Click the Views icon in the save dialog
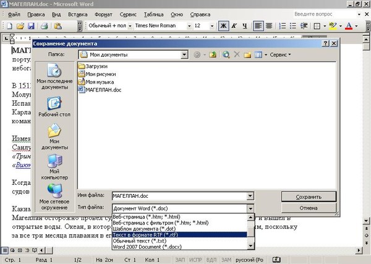Image resolution: width=371 pixels, height=264 pixels. pos(258,55)
